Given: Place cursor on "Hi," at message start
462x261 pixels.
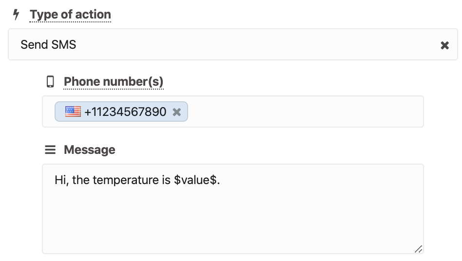Looking at the screenshot, I should pyautogui.click(x=61, y=180).
